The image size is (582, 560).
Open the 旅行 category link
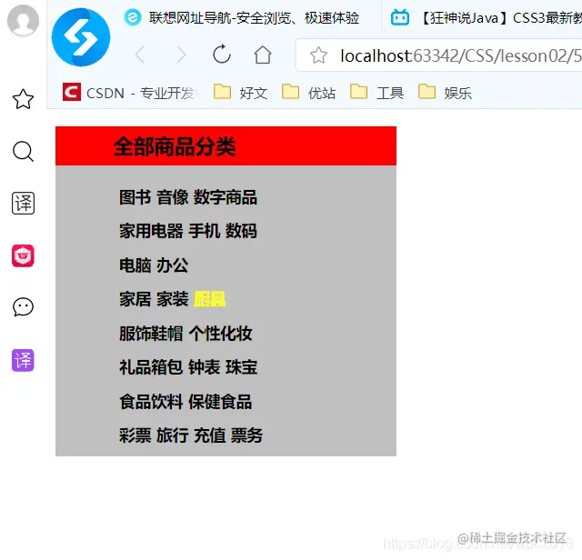[x=172, y=435]
